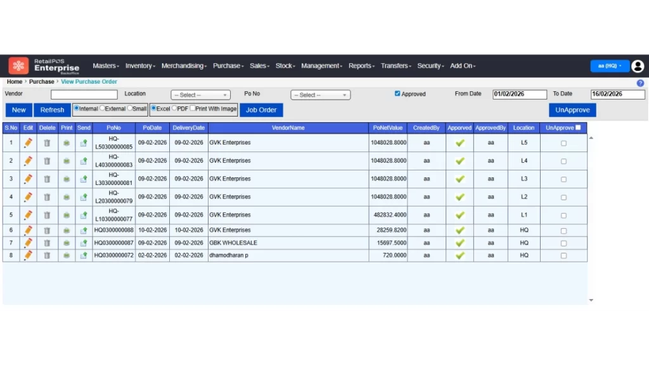Open the Security menu
The width and height of the screenshot is (649, 365).
430,66
